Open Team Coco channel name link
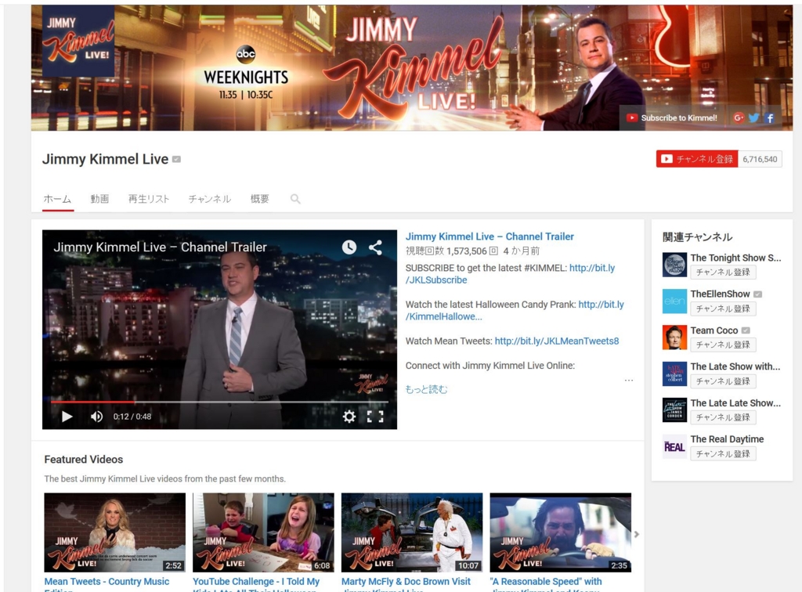802x592 pixels. click(714, 330)
